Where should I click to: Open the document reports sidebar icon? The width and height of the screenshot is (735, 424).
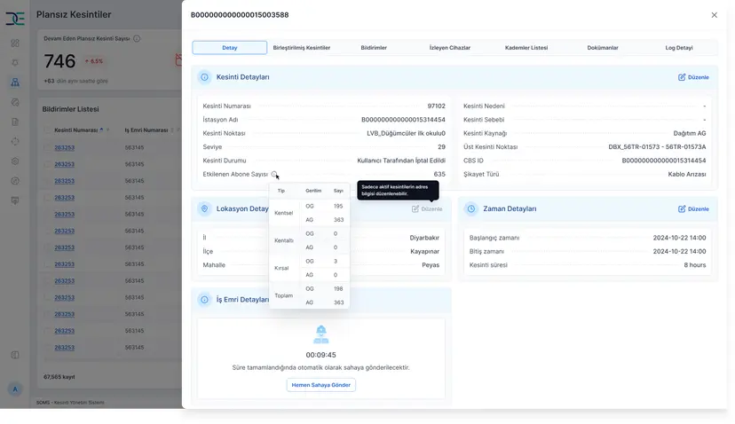coord(15,122)
